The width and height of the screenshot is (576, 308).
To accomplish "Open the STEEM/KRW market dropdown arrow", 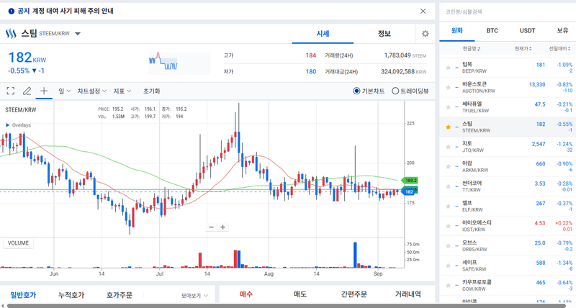I will 78,34.
